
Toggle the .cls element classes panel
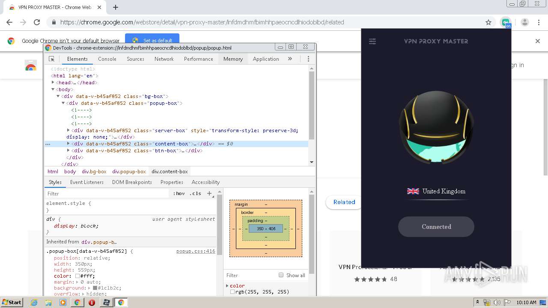[195, 193]
